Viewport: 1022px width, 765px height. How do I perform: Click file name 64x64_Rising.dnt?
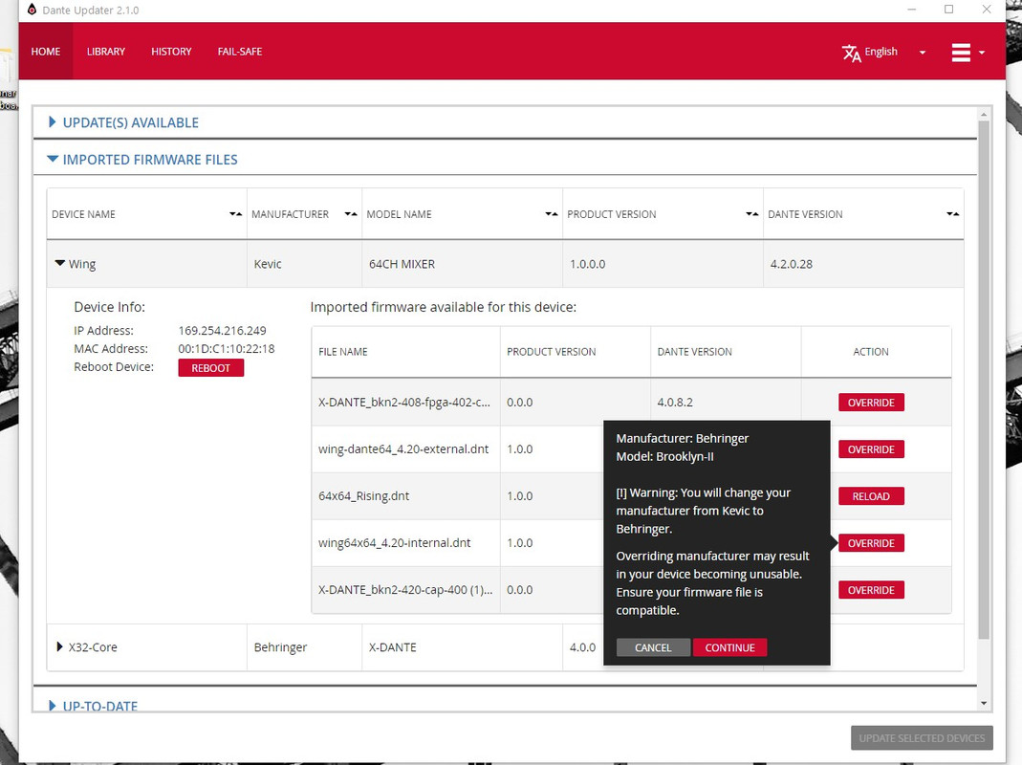click(x=363, y=495)
